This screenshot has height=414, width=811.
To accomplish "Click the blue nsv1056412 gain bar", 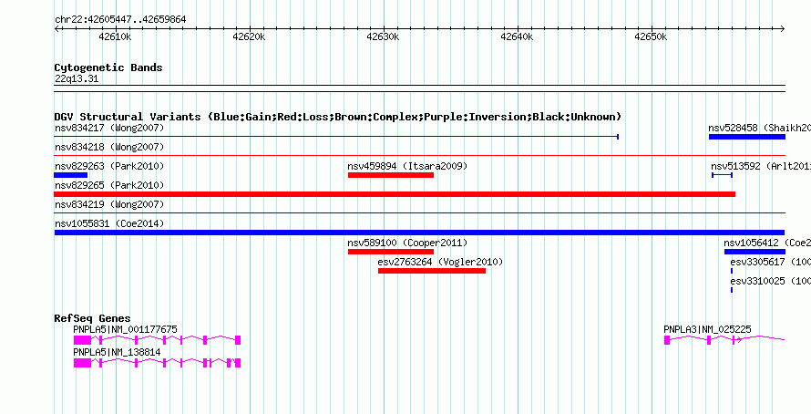I will click(755, 252).
